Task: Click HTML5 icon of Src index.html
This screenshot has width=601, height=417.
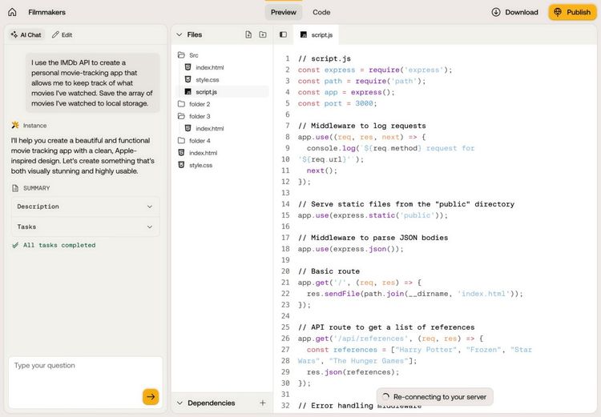Action: pyautogui.click(x=188, y=67)
